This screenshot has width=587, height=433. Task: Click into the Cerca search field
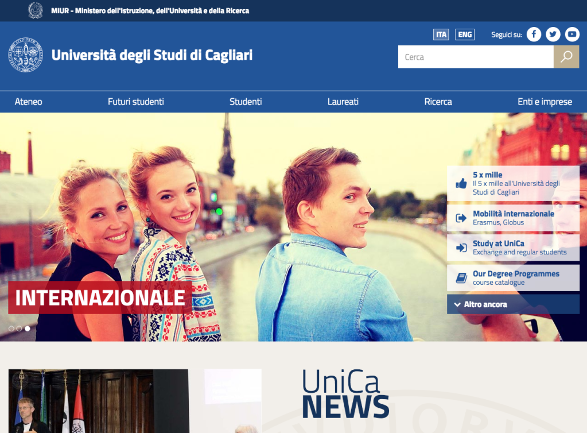pyautogui.click(x=475, y=57)
